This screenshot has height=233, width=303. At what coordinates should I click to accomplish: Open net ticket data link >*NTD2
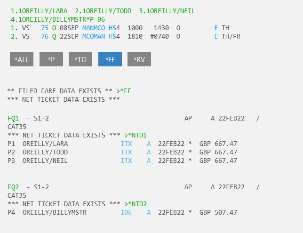(x=136, y=204)
